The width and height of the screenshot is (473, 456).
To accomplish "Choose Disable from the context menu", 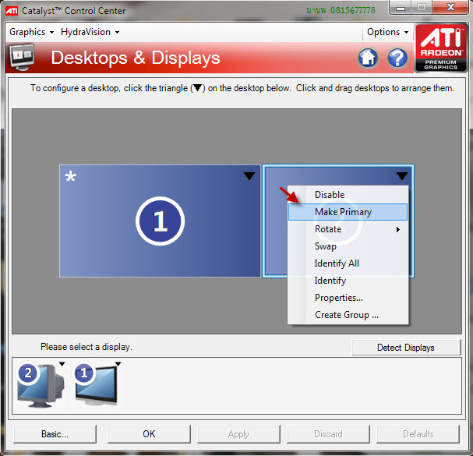I will pos(348,195).
